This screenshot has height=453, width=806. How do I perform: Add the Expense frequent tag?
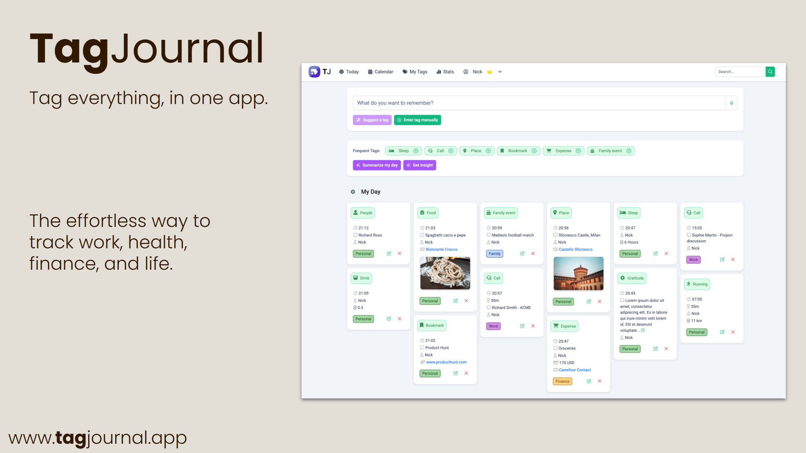(578, 151)
